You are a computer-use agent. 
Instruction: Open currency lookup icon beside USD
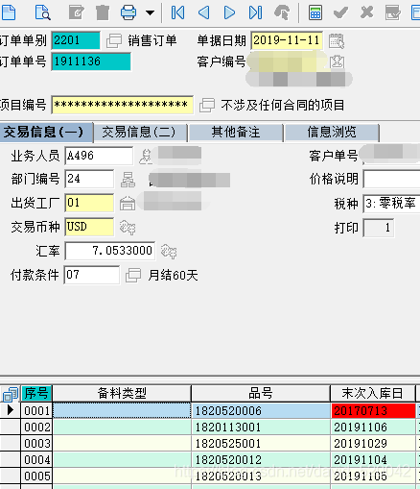[x=128, y=228]
